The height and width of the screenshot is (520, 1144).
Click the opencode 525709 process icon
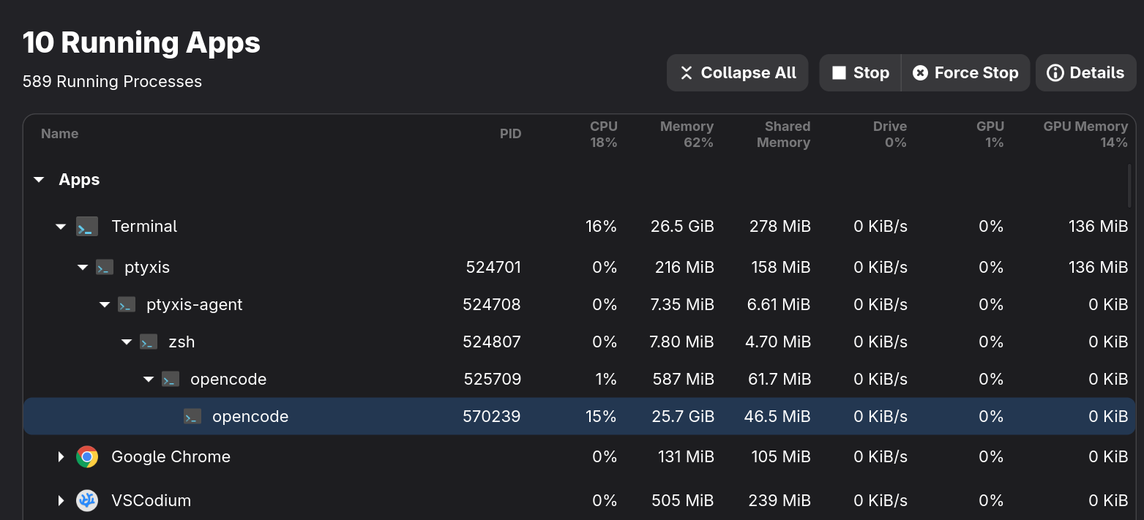(x=171, y=380)
